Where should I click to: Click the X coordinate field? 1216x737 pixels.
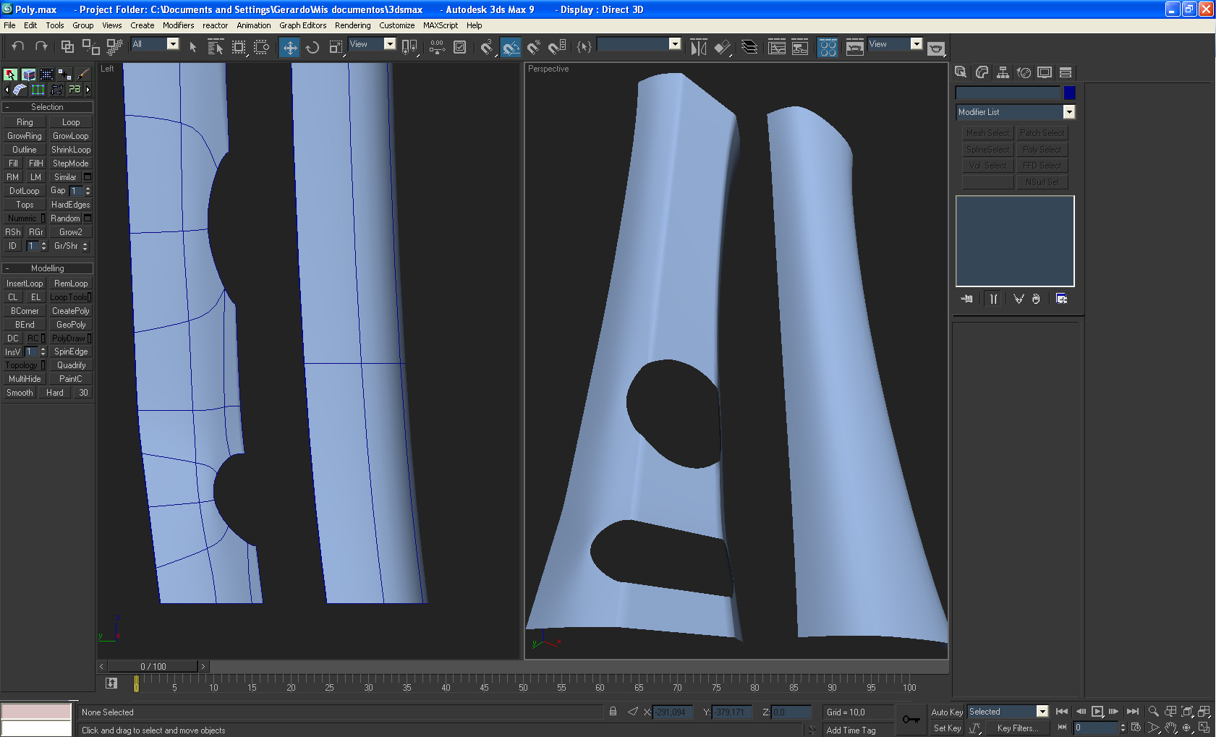(x=673, y=712)
